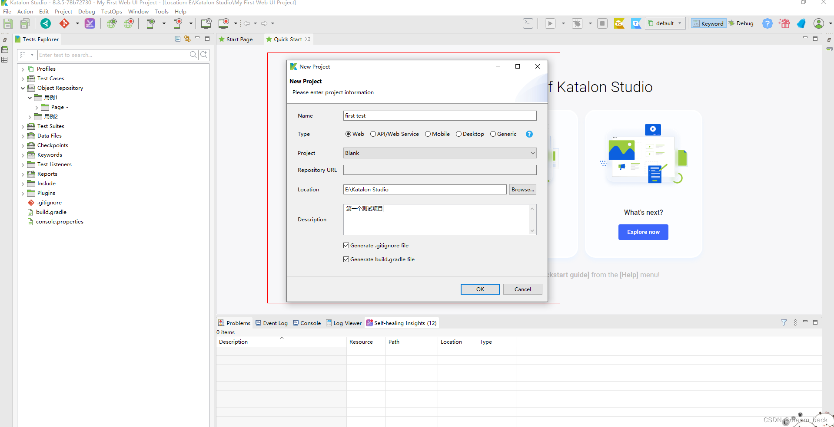The width and height of the screenshot is (834, 427).
Task: Click the Debug bug run icon
Action: 577,23
